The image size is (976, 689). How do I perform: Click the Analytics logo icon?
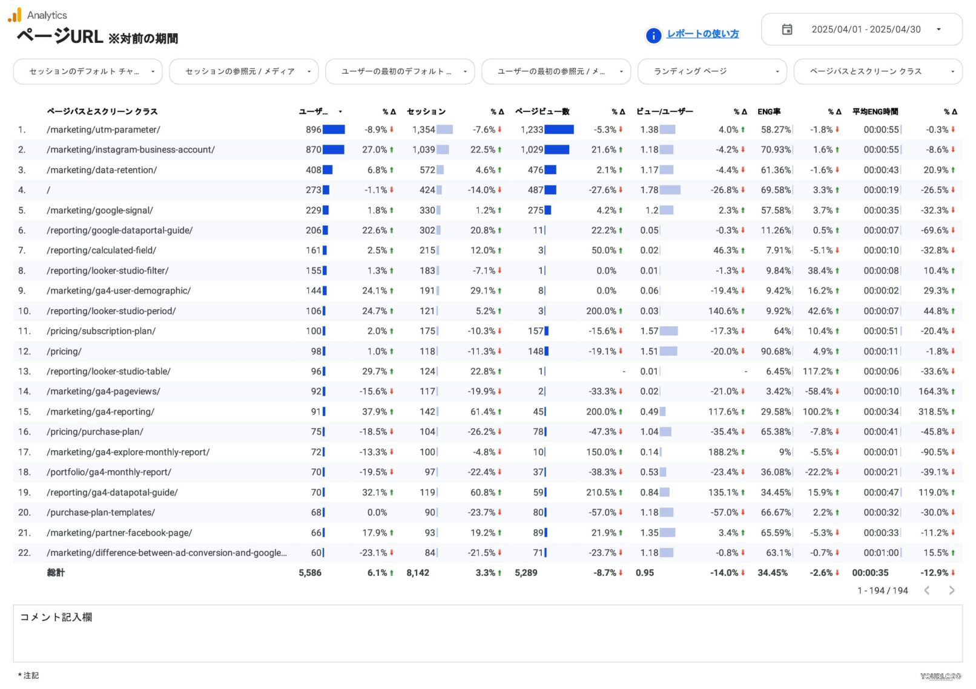15,15
